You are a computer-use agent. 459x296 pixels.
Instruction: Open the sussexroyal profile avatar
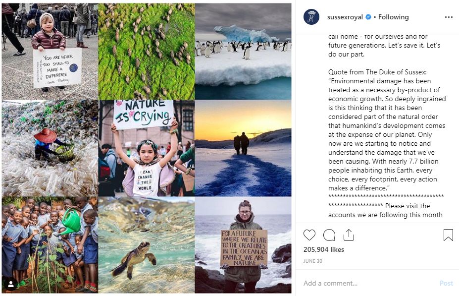click(311, 17)
